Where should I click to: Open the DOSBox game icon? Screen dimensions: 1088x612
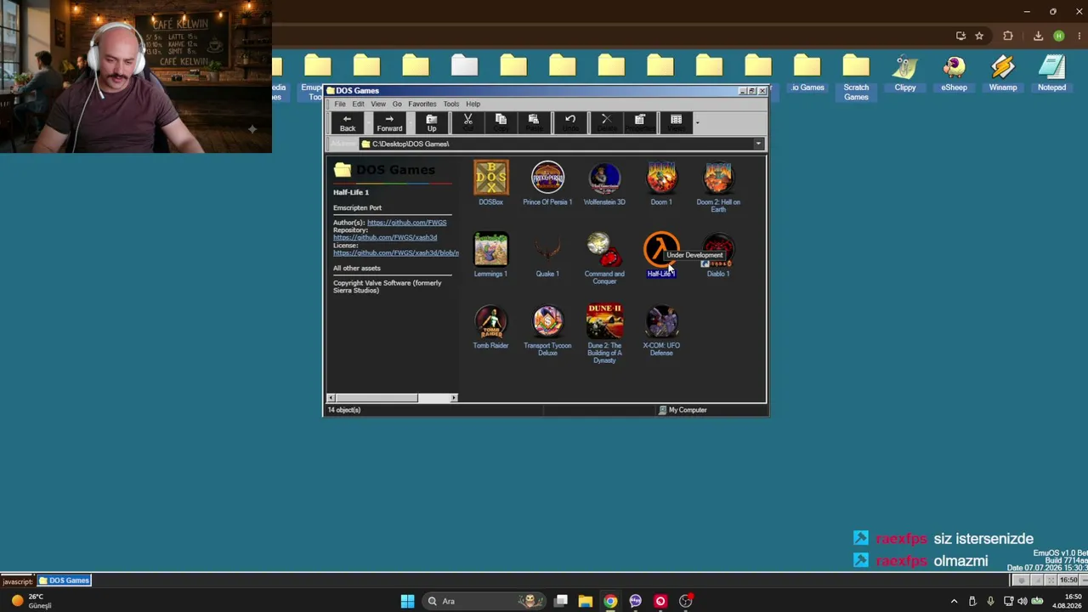point(490,178)
